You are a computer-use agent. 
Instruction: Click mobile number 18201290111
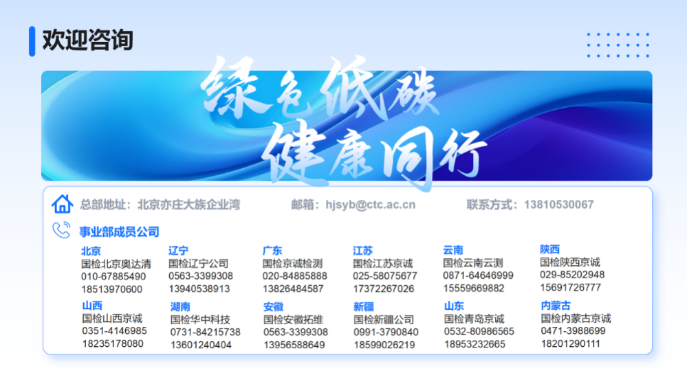tap(571, 343)
